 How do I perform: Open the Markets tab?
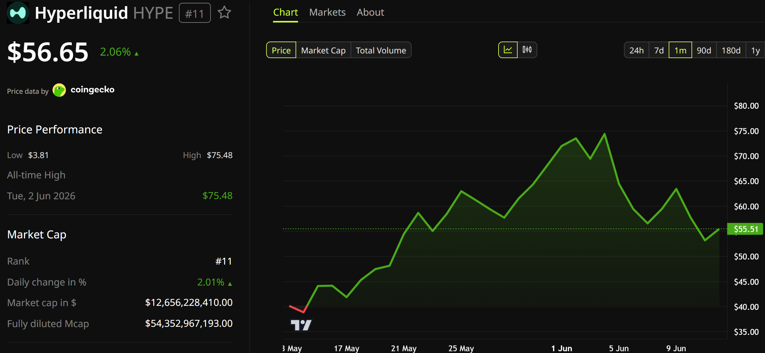tap(327, 12)
